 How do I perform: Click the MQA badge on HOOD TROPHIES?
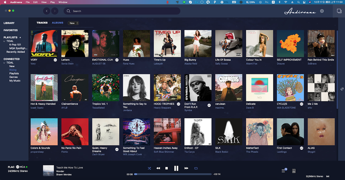click(x=178, y=104)
